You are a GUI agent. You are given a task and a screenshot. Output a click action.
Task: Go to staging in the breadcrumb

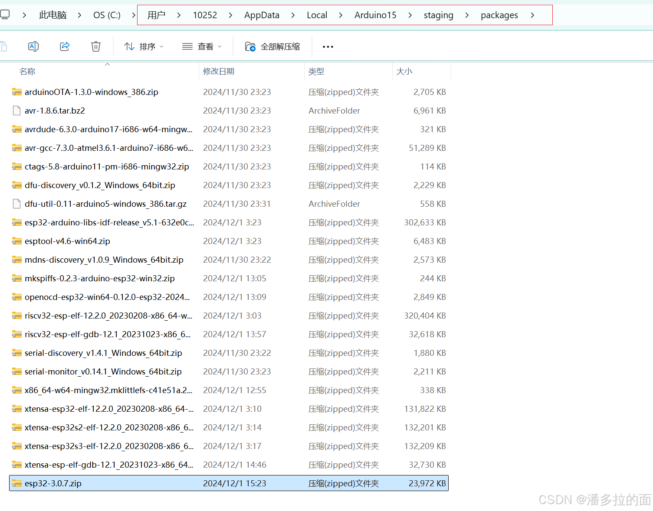point(438,15)
